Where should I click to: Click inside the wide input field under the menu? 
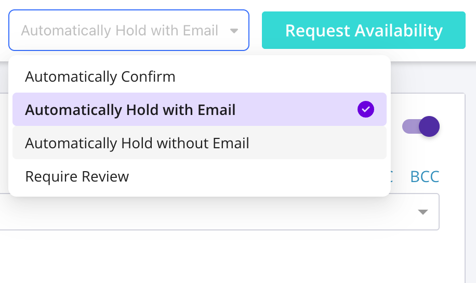[x=208, y=213]
